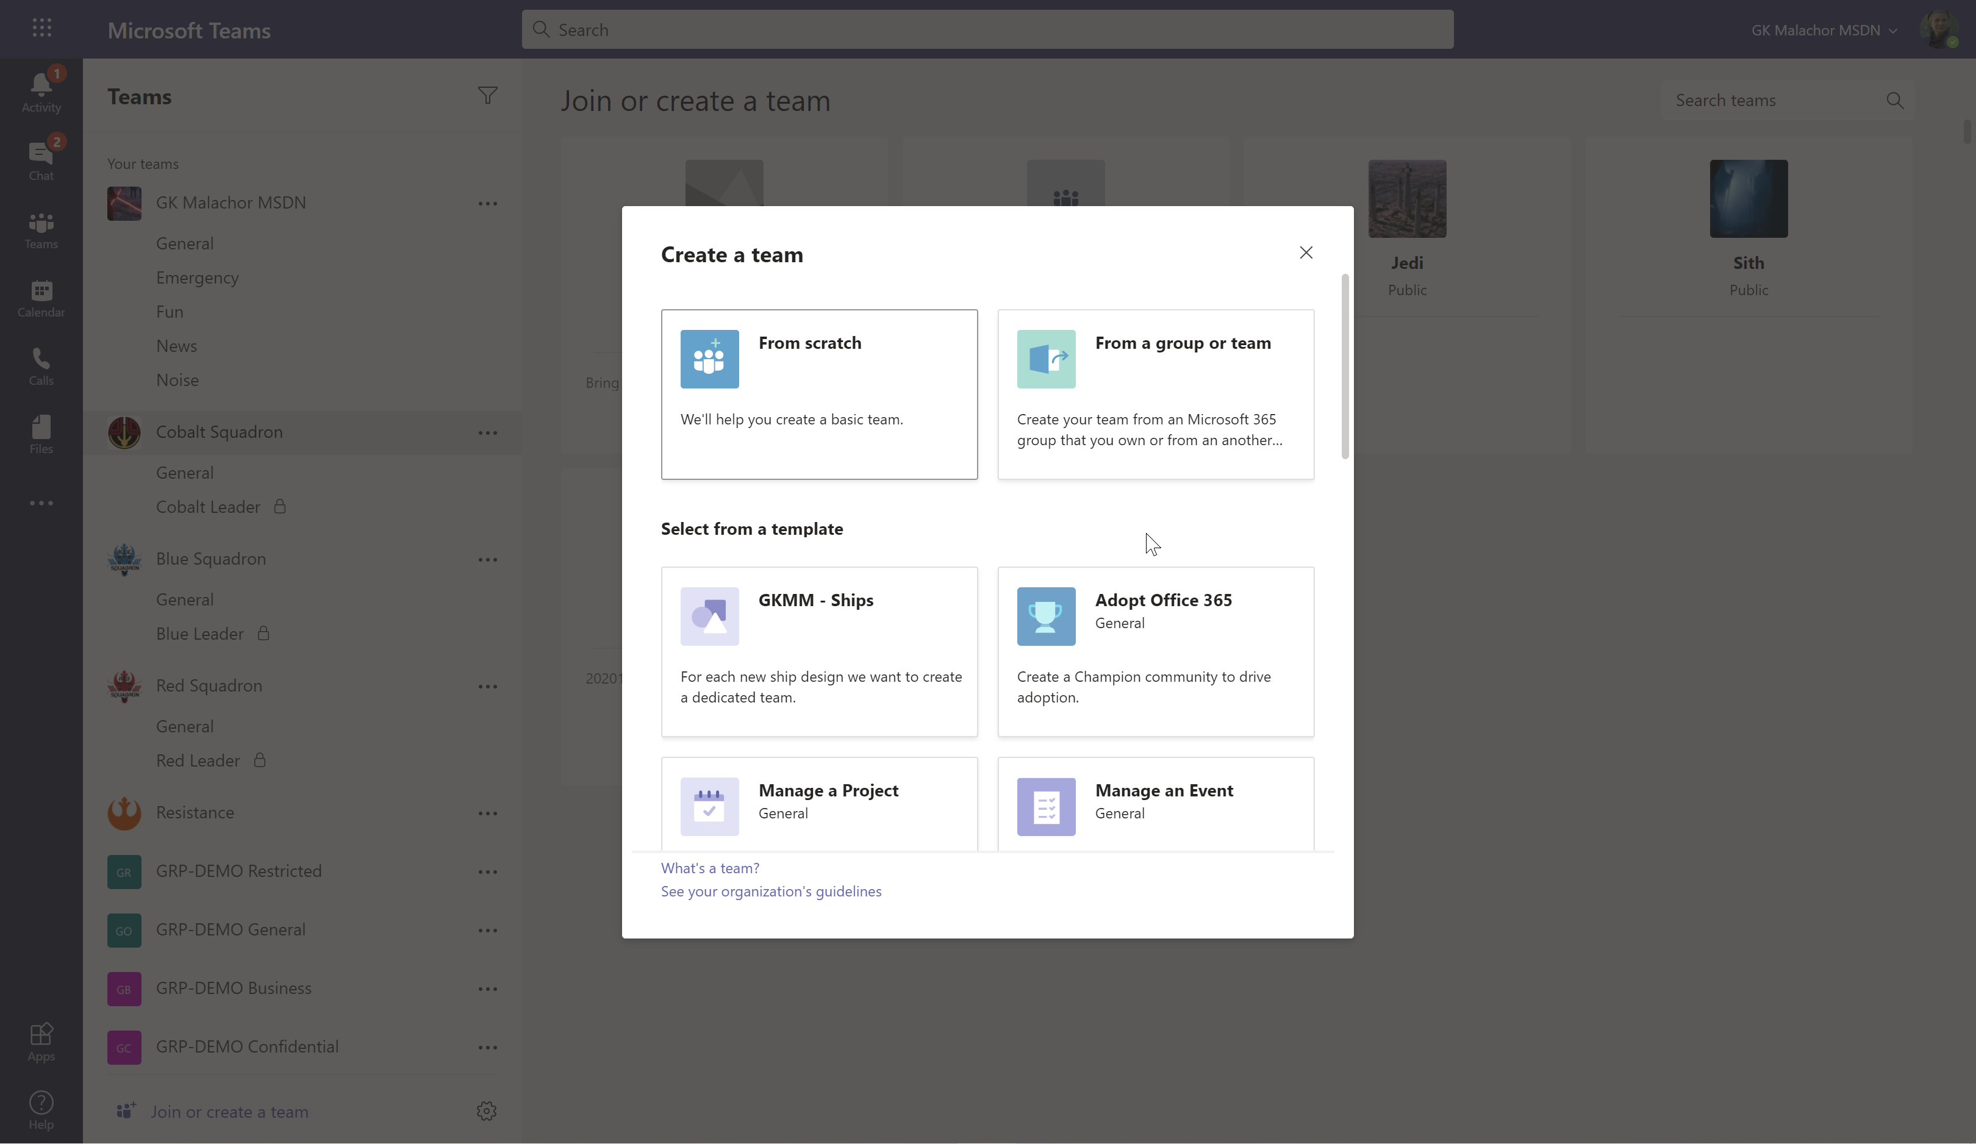Select the GKMM - Ships template
This screenshot has height=1144, width=1976.
coord(818,652)
